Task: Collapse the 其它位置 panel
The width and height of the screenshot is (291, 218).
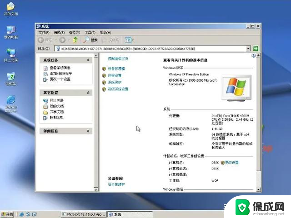Action: 88,93
